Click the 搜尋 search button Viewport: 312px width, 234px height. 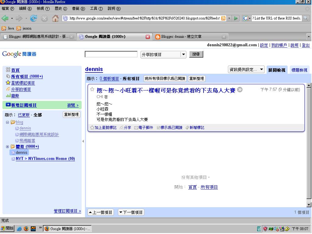[x=196, y=54]
